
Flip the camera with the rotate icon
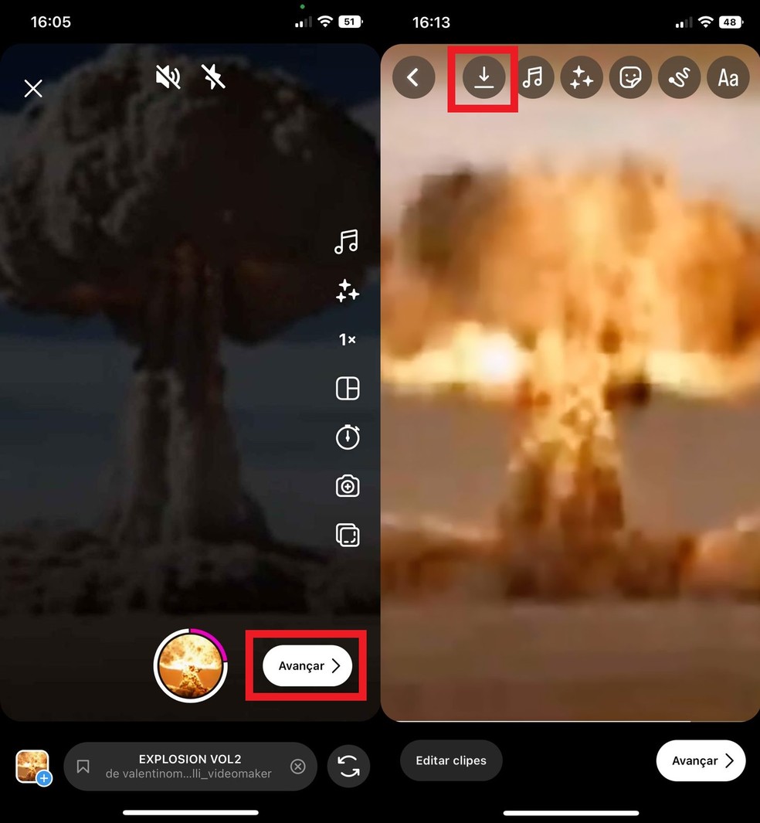point(348,766)
